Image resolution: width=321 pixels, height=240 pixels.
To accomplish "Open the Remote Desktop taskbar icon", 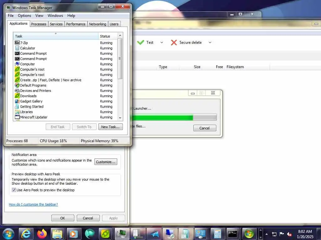I will [x=170, y=234].
